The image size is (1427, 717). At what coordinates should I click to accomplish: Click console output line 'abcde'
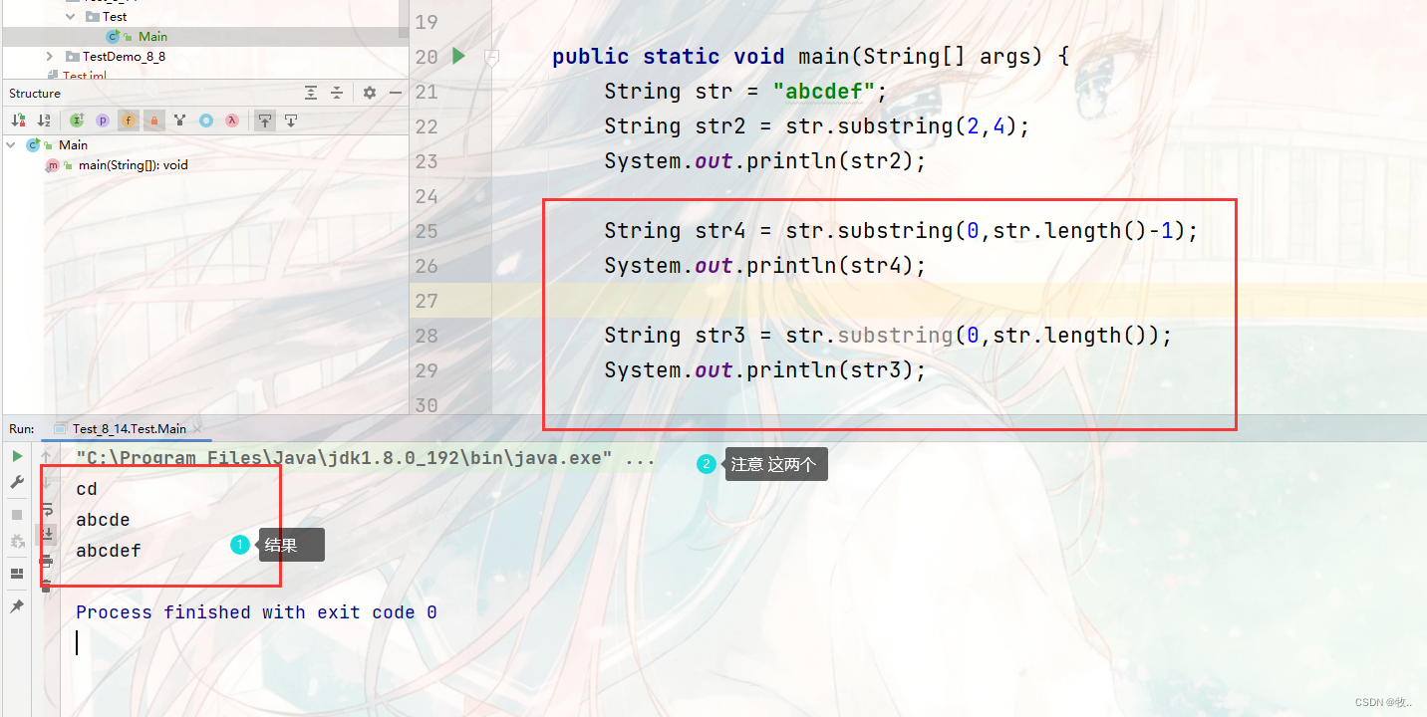(103, 520)
